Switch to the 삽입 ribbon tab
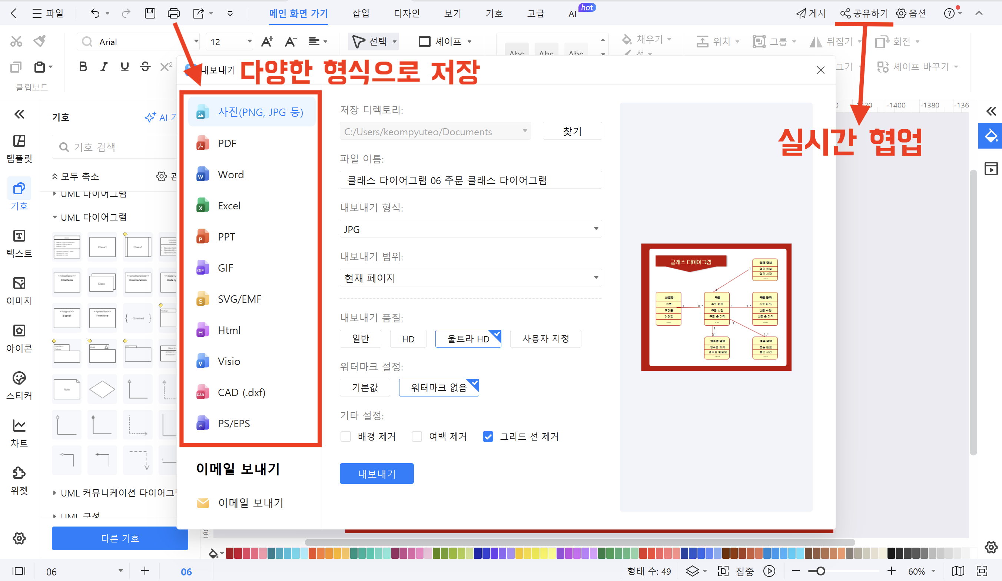The width and height of the screenshot is (1002, 581). point(361,13)
